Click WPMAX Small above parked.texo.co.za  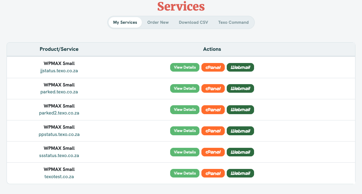[59, 85]
